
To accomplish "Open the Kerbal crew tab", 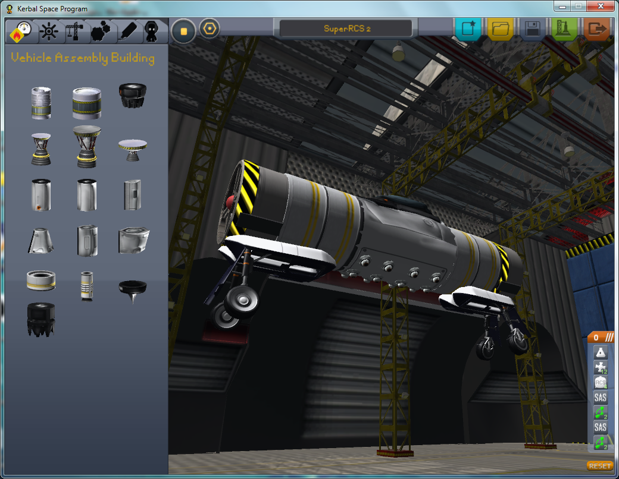I will click(152, 31).
